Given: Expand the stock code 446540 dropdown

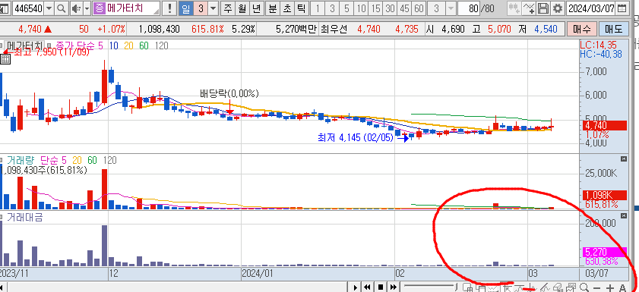Looking at the screenshot, I should (49, 8).
